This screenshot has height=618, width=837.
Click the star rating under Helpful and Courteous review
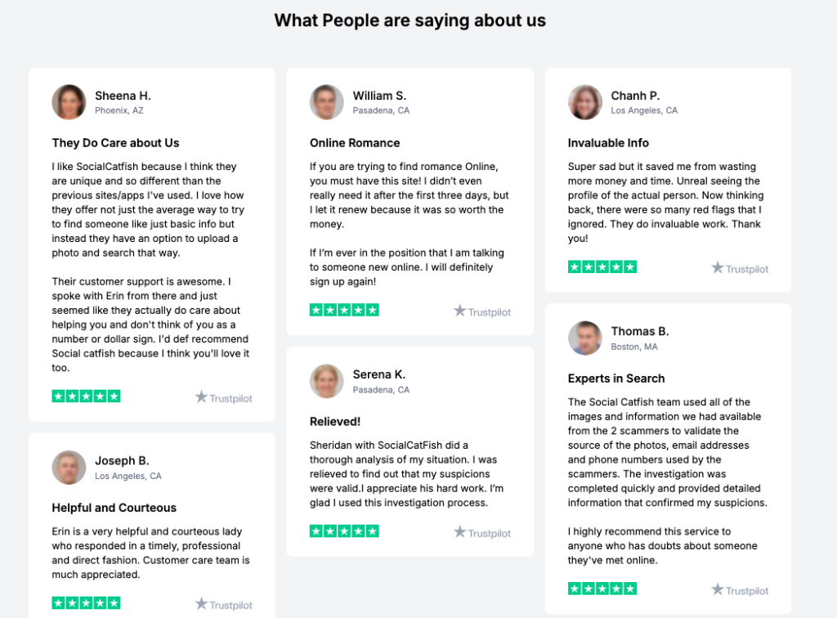pos(86,603)
